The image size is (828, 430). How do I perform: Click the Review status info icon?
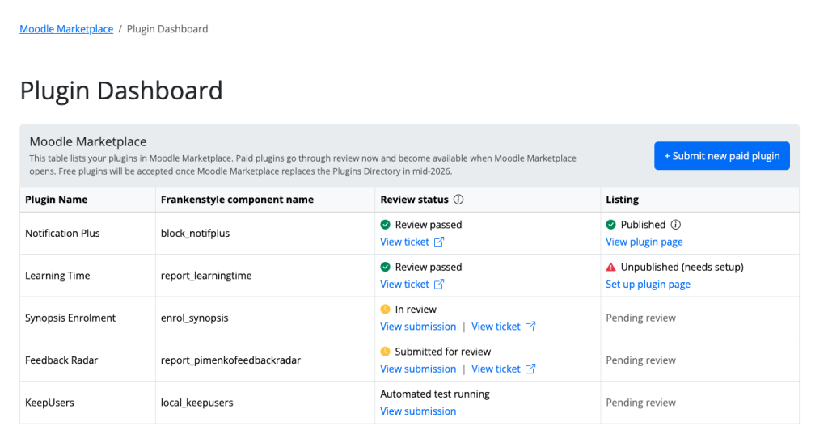(458, 200)
